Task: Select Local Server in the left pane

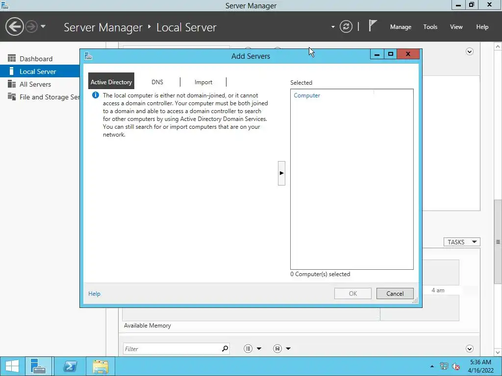Action: click(40, 71)
